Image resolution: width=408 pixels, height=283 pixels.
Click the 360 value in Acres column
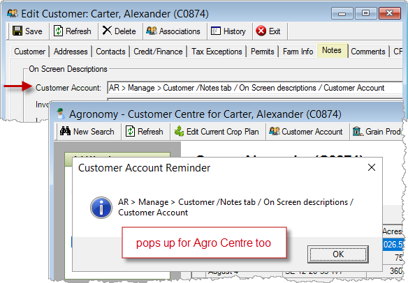(396, 271)
